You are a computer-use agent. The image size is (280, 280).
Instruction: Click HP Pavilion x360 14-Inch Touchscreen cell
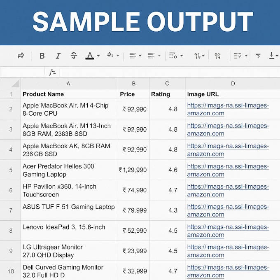(x=69, y=190)
